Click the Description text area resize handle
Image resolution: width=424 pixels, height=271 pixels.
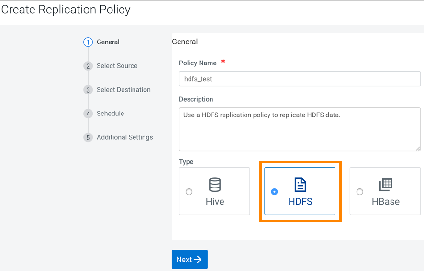pos(418,148)
